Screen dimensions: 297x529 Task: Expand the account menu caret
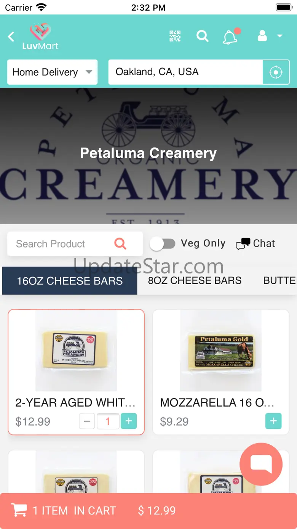[280, 36]
